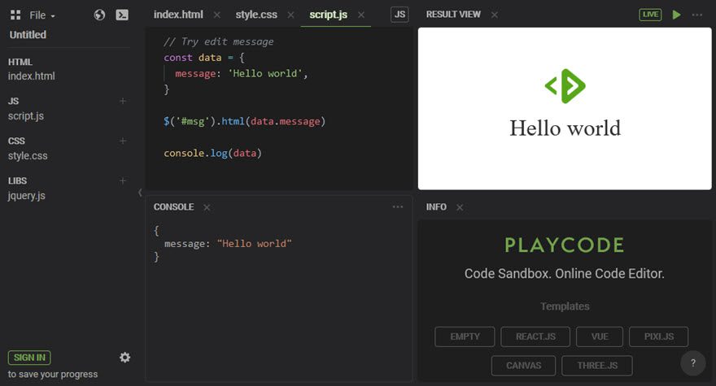
Task: Select the CONSOLE panel tab
Action: (x=173, y=207)
